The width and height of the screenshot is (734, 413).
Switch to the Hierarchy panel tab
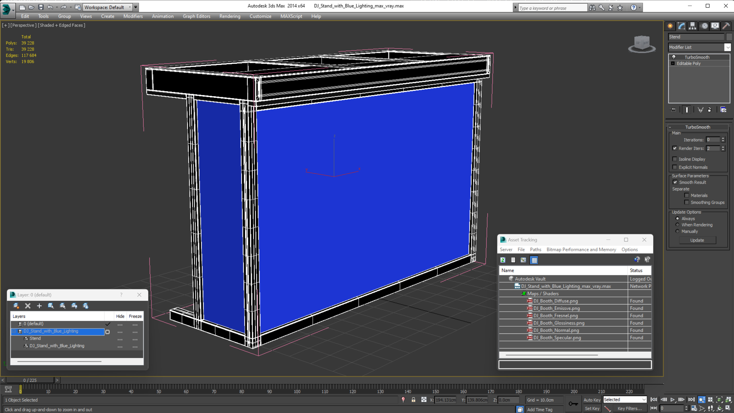[x=692, y=26]
